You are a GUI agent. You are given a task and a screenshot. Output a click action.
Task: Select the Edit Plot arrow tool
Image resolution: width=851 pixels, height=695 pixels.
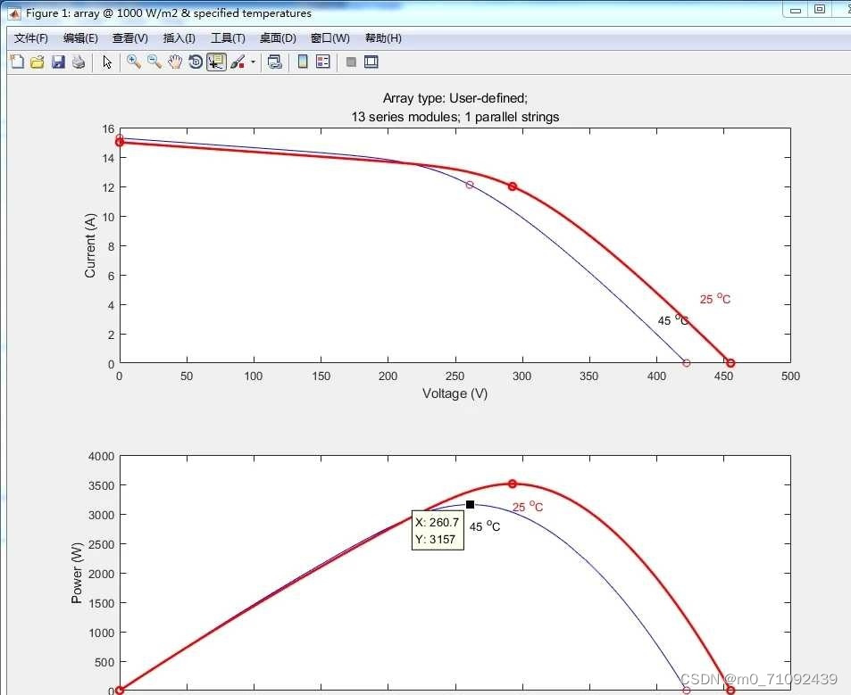107,62
